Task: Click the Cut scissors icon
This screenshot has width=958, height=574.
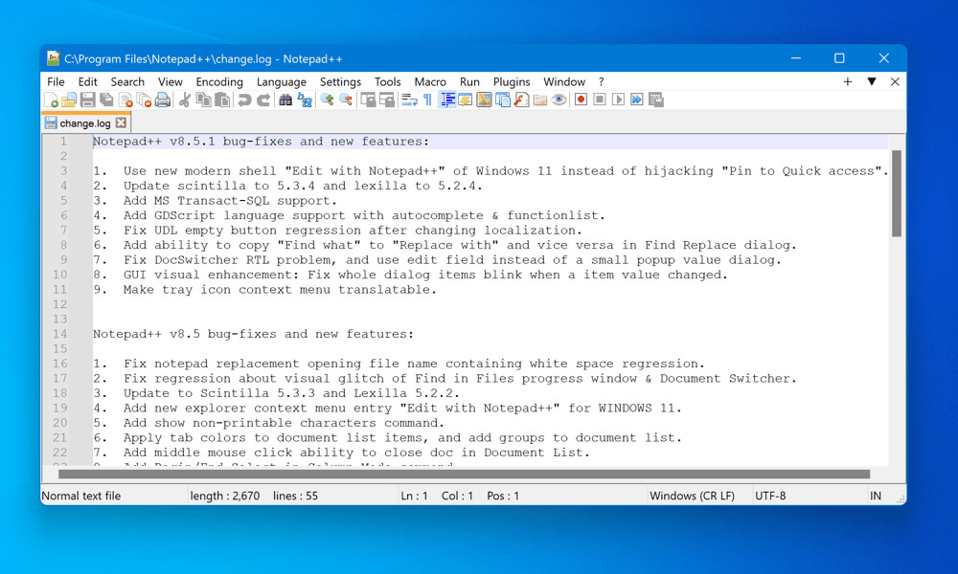Action: click(x=185, y=100)
